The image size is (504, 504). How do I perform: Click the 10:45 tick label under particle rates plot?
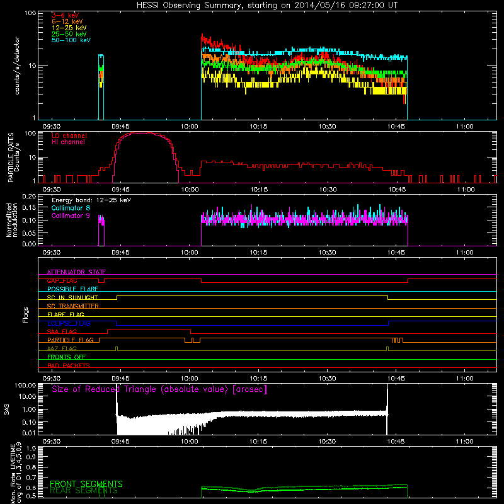point(397,190)
